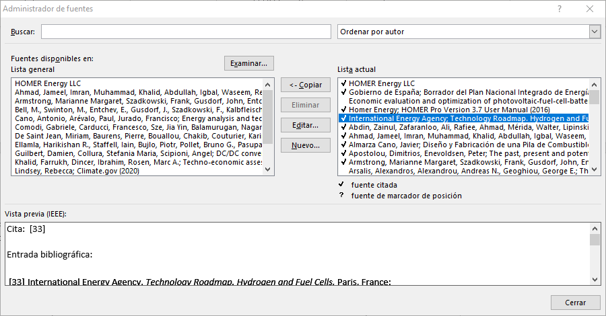Click the Nuevo... button
This screenshot has height=316, width=606.
(x=305, y=145)
